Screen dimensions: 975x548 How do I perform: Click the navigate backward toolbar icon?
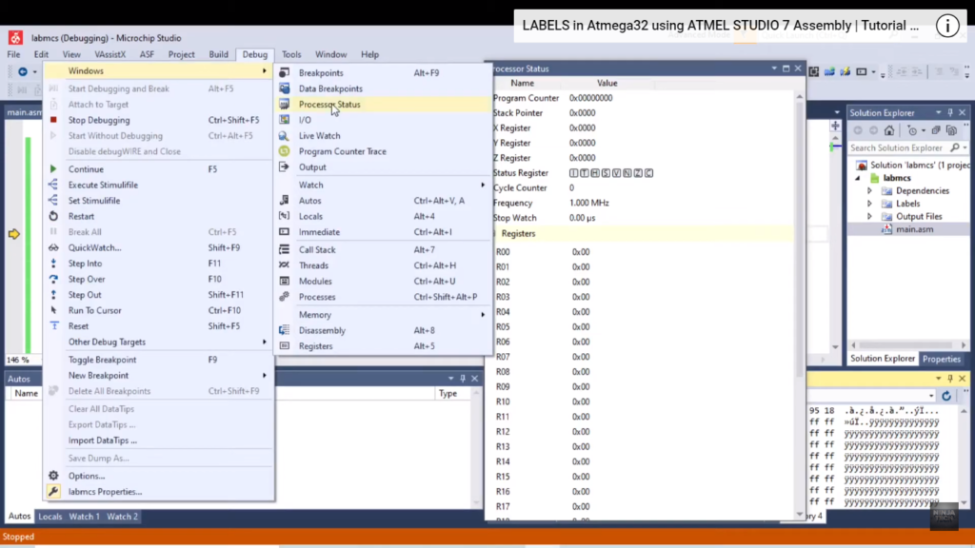click(x=23, y=71)
